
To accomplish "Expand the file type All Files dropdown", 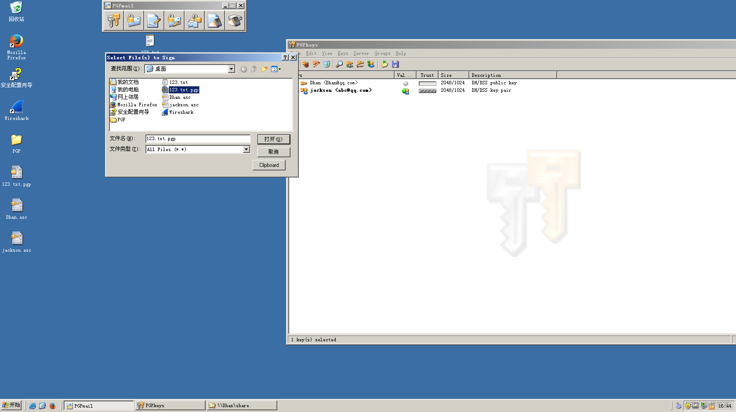I will (x=247, y=149).
